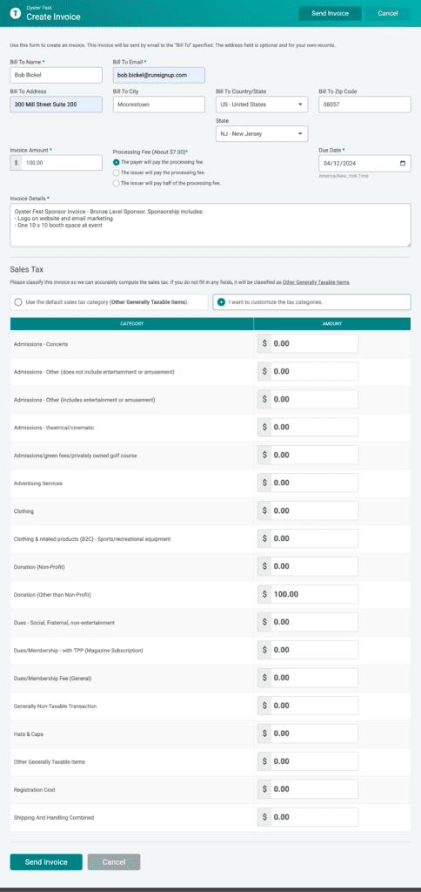Image resolution: width=421 pixels, height=892 pixels.
Task: Click the bottom Cancel button
Action: 114,862
